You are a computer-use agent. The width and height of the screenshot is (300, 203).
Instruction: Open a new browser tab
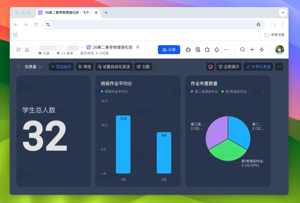pos(106,13)
